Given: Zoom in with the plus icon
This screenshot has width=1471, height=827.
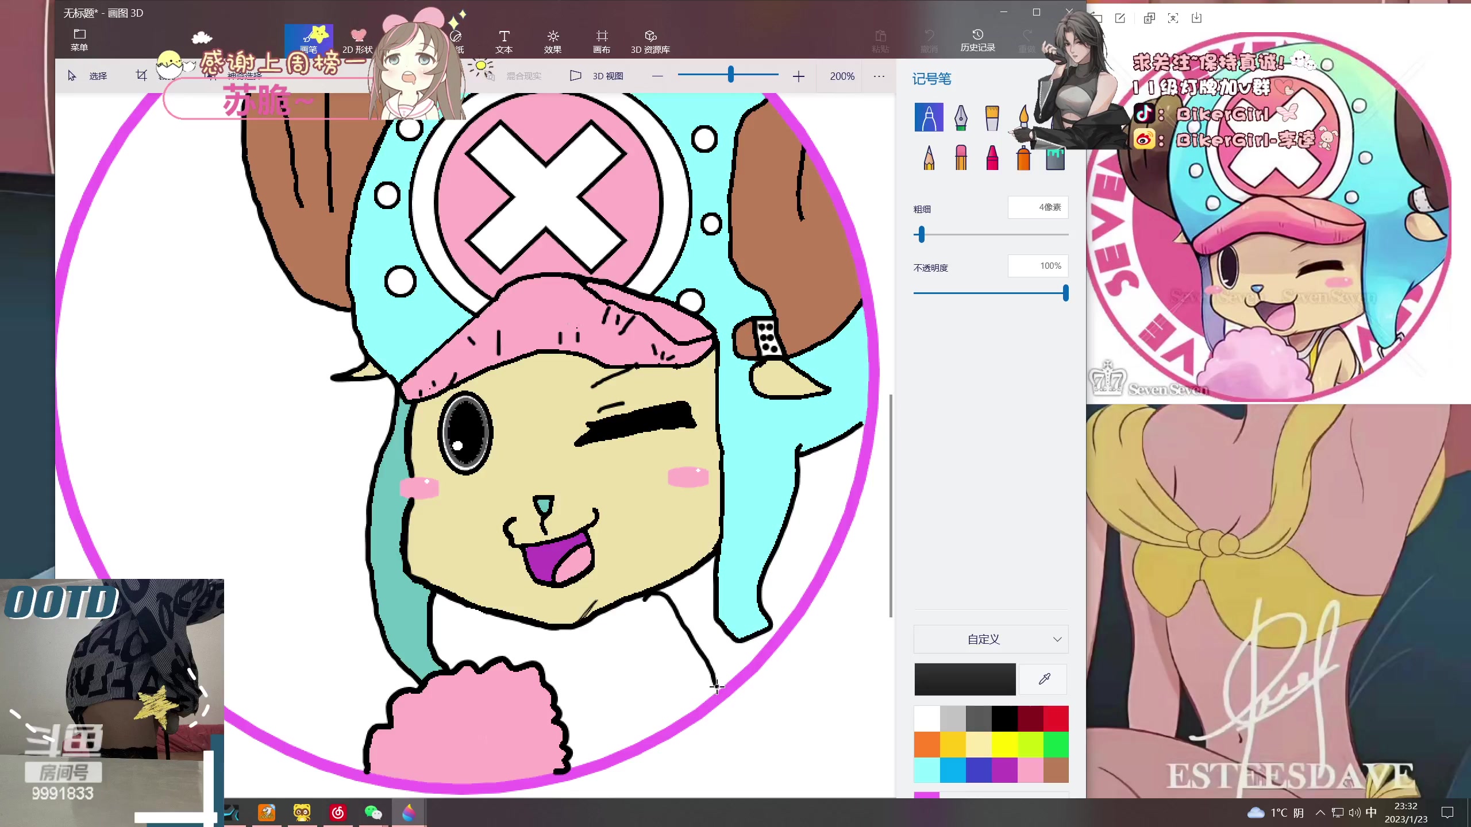Looking at the screenshot, I should (798, 76).
